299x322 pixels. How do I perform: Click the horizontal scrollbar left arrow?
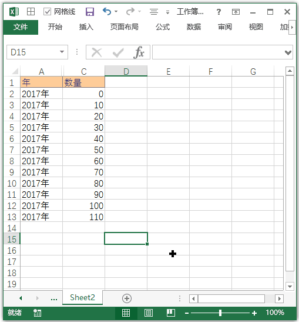click(193, 298)
